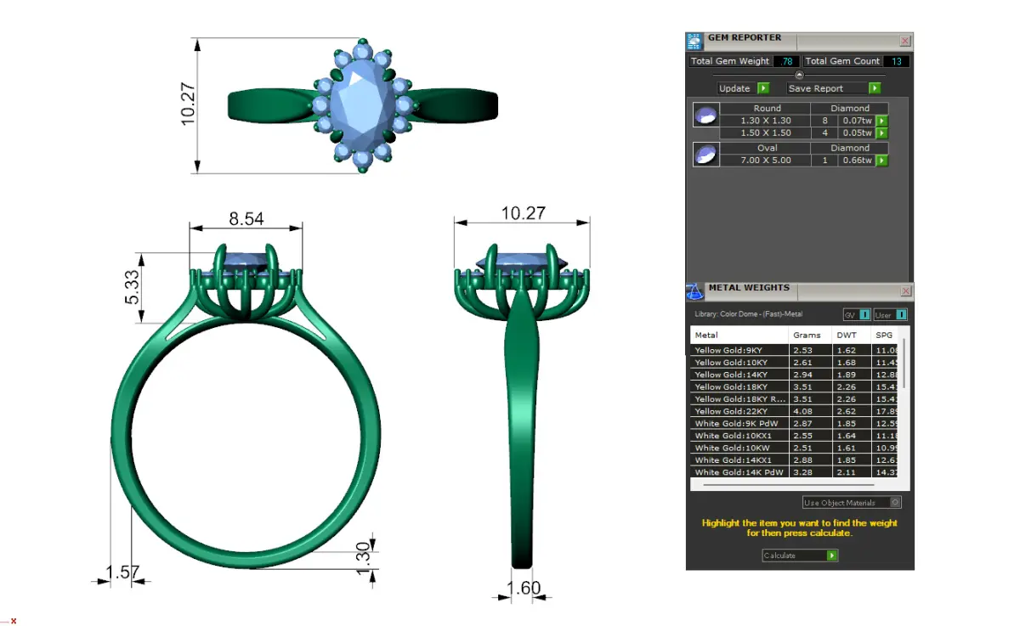Image resolution: width=1020 pixels, height=626 pixels.
Task: Click green arrow on 7.00 X 5.00 row
Action: tap(882, 160)
